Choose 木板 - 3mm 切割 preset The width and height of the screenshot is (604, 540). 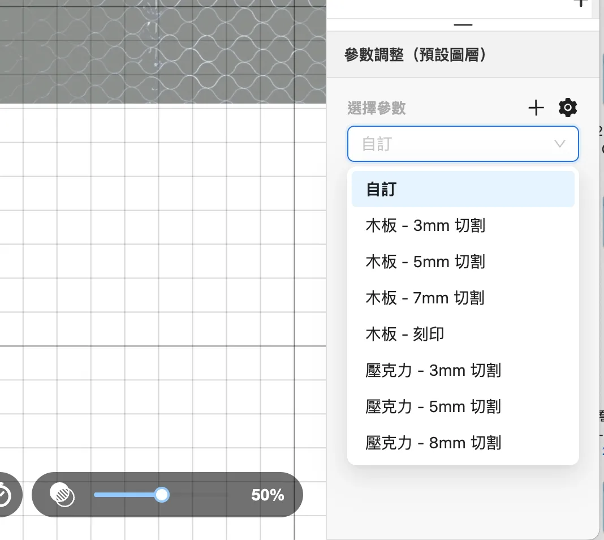pos(425,225)
